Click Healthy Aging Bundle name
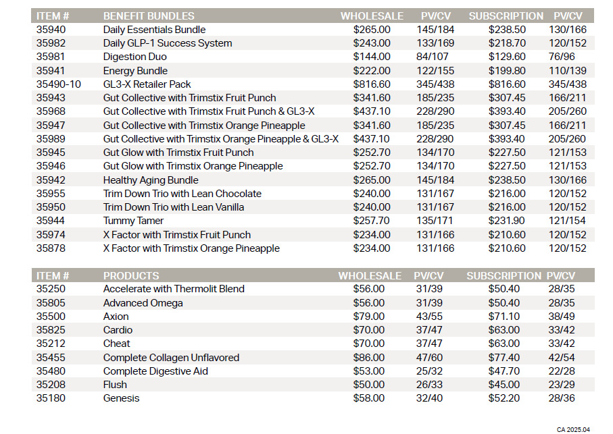The height and width of the screenshot is (434, 613). click(x=151, y=180)
